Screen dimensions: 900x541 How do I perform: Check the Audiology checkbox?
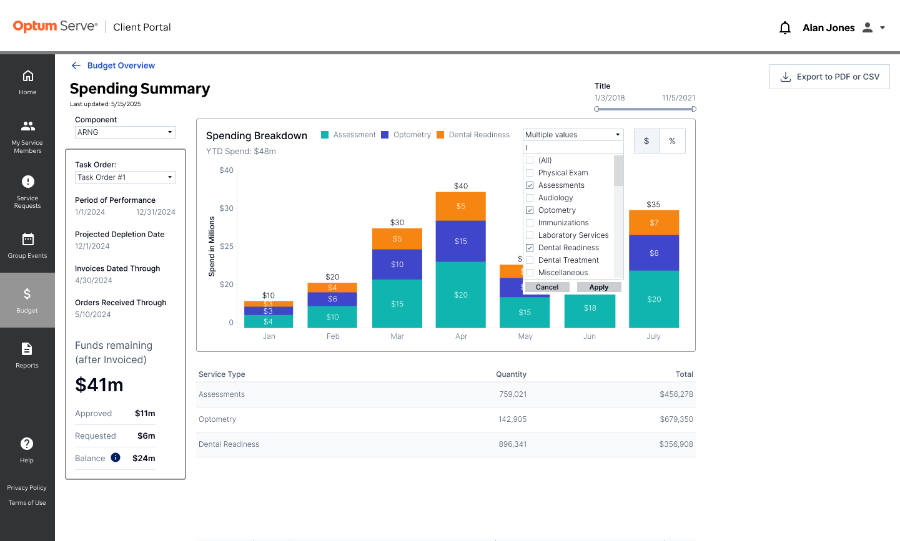point(530,198)
